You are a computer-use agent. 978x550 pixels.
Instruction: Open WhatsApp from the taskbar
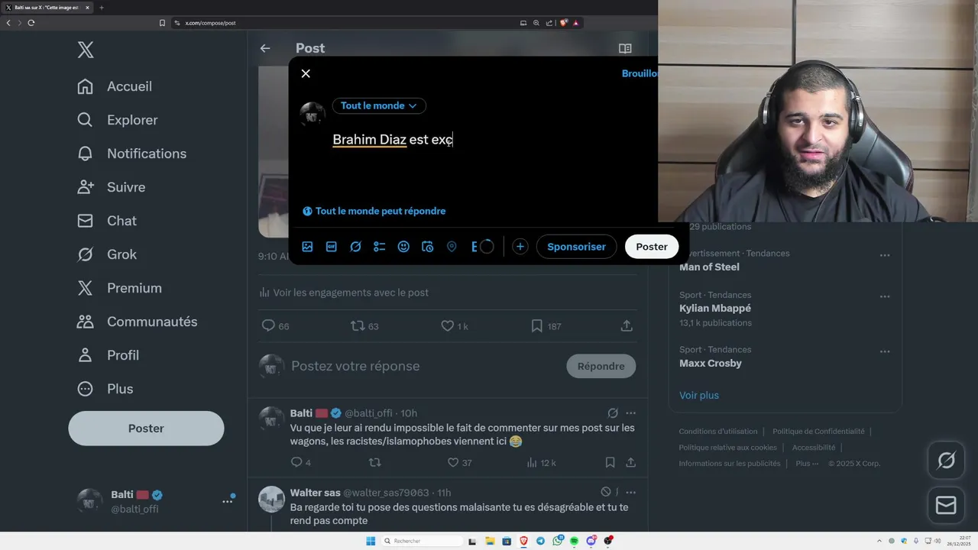[x=558, y=541]
